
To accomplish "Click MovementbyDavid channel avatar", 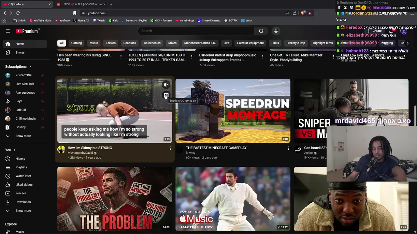I will click(61, 149).
